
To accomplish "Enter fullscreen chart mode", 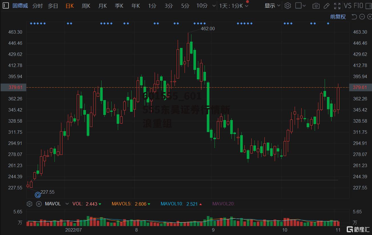I will coord(337,6).
